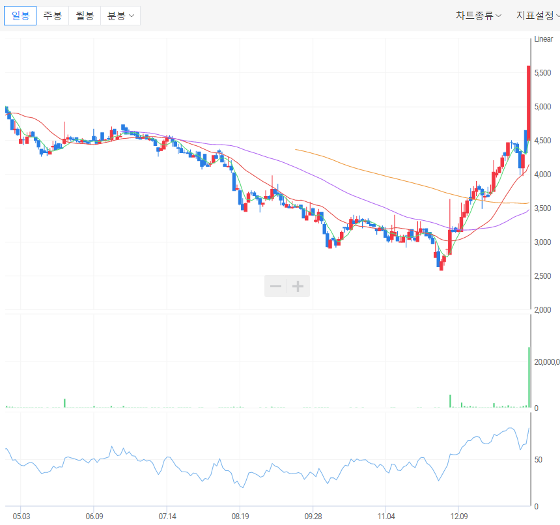Switch to the 주봉 weekly chart tab
The height and width of the screenshot is (525, 560).
point(53,16)
